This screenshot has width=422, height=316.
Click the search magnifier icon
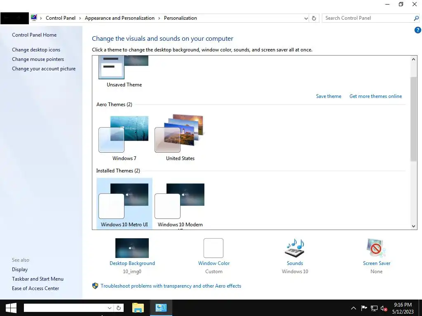pyautogui.click(x=416, y=18)
